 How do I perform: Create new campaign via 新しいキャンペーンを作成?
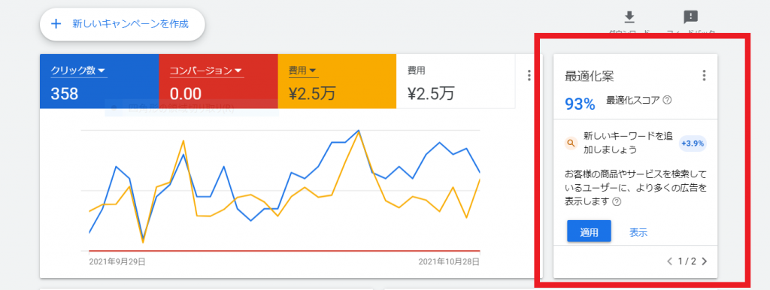click(123, 23)
